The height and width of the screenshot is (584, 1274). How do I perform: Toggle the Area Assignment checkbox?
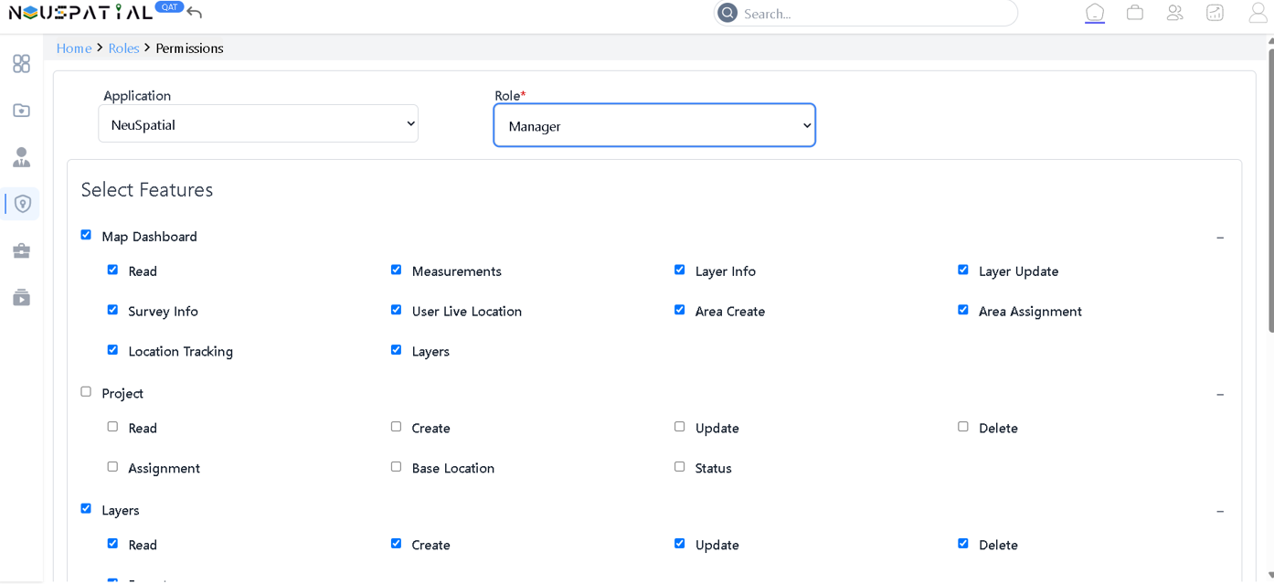click(x=963, y=310)
